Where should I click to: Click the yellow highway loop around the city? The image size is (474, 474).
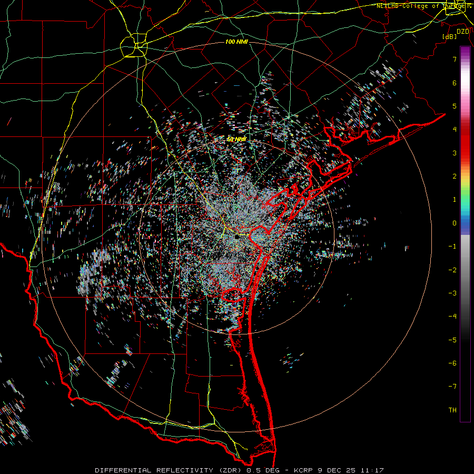pos(134,45)
